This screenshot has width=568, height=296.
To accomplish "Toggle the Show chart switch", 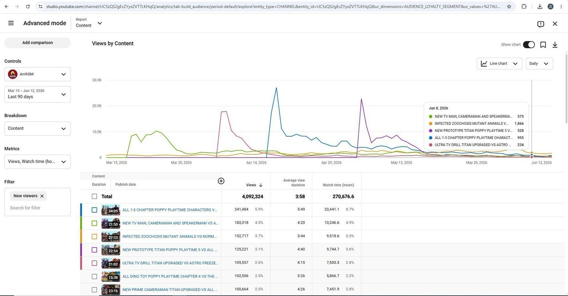I will pyautogui.click(x=529, y=44).
